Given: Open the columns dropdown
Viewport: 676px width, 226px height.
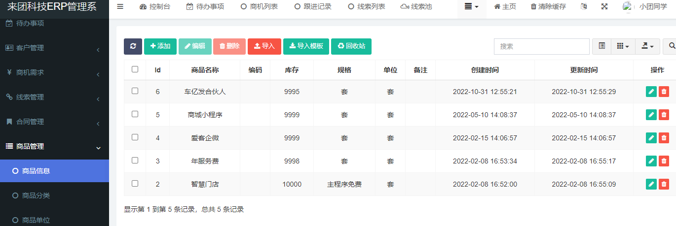Looking at the screenshot, I should pos(623,46).
